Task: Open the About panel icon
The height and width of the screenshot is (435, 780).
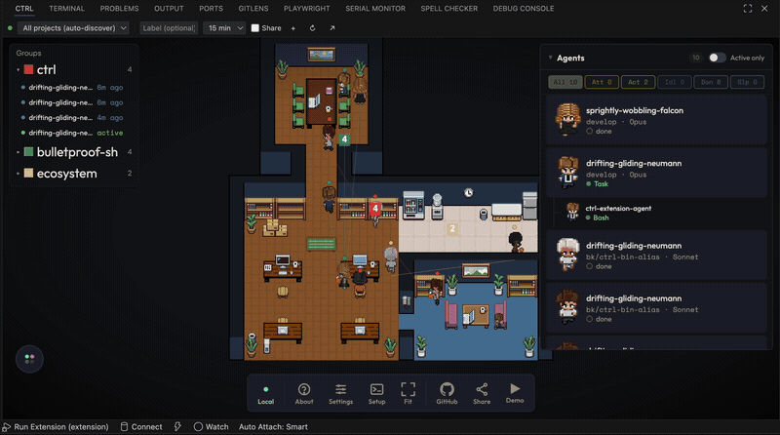Action: [304, 393]
